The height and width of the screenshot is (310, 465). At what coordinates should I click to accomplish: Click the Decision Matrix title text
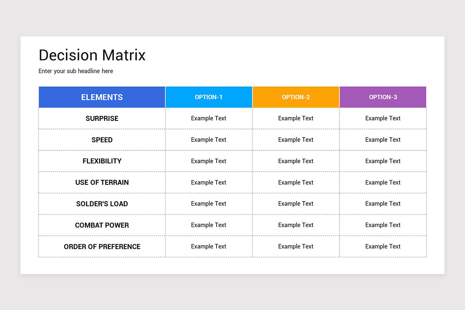[x=92, y=55]
